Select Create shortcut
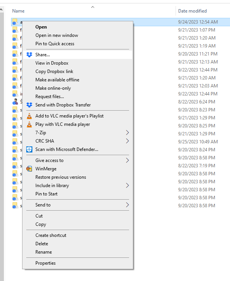230x281 pixels. 78,235
